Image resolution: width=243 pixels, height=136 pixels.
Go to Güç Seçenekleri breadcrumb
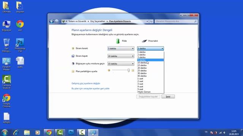(x=98, y=21)
